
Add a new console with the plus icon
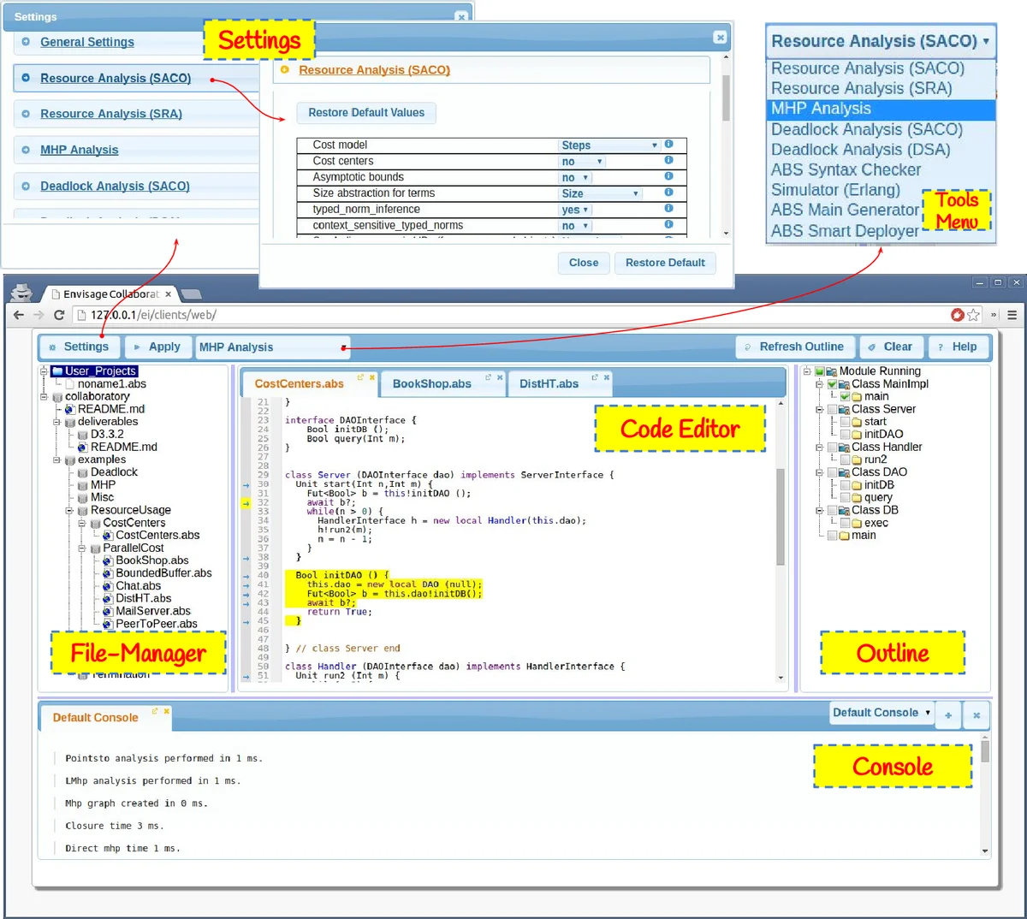pyautogui.click(x=948, y=714)
